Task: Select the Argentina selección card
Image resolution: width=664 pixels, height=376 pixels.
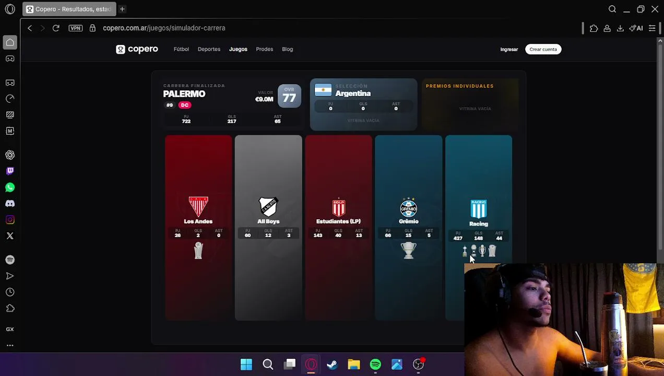Action: point(363,104)
